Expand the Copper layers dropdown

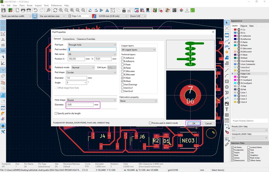click(138, 50)
